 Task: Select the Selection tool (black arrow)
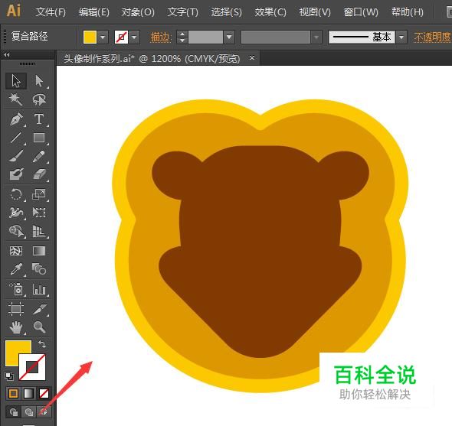(x=16, y=81)
